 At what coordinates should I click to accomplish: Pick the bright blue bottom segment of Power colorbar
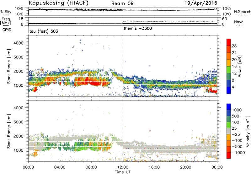(229, 90)
